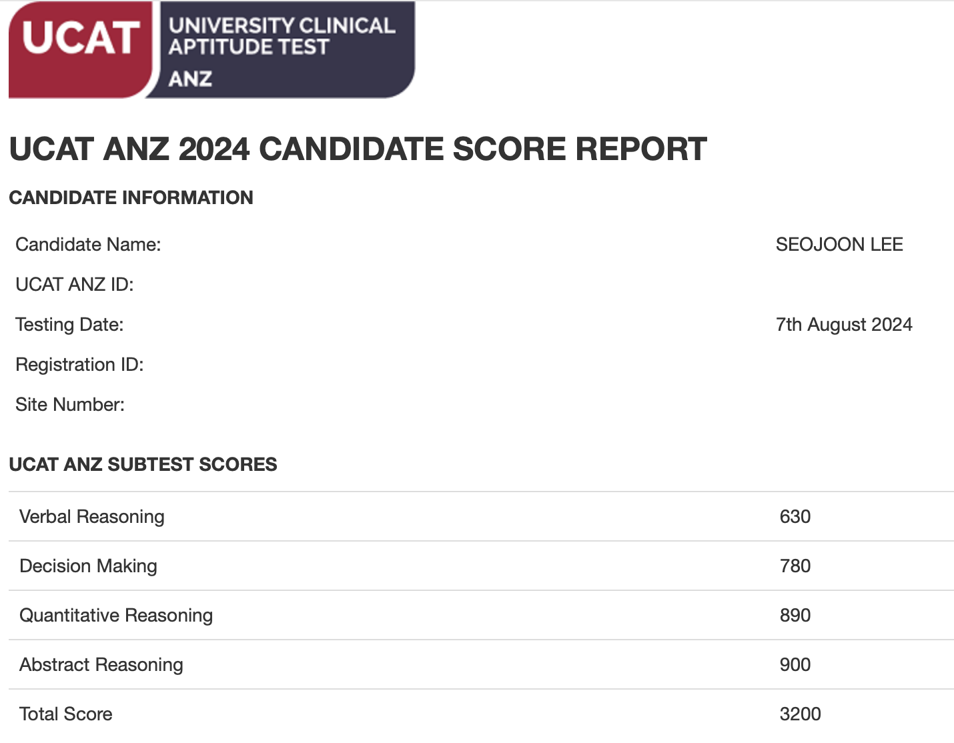
Task: Click the UCAT ANZ Subtest Scores heading
Action: [143, 464]
